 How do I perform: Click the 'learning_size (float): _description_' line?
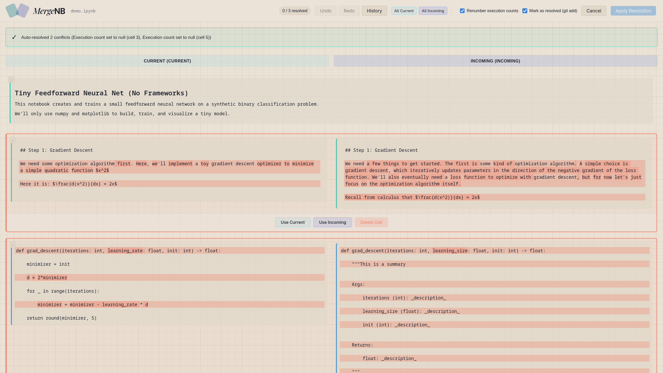494,311
